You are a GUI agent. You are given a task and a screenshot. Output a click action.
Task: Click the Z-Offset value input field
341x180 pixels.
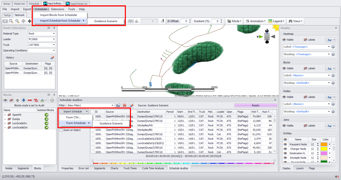[x=185, y=21]
